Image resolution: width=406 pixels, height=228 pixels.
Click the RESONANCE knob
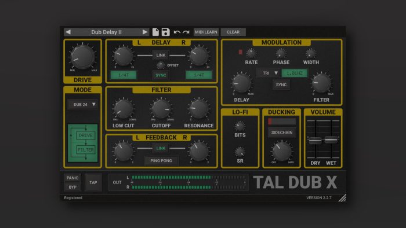click(x=199, y=109)
